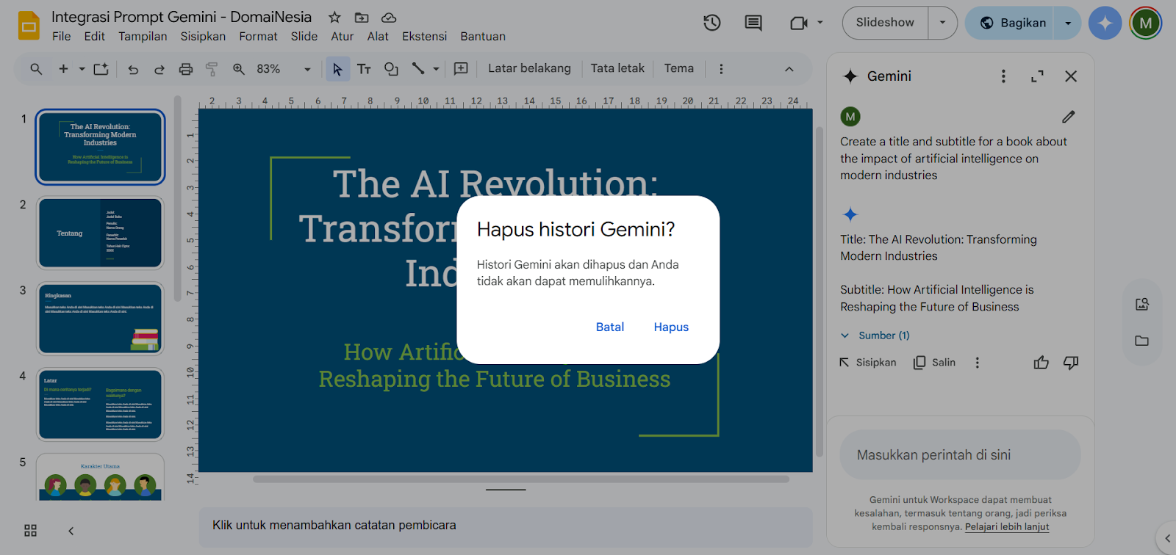Image resolution: width=1176 pixels, height=555 pixels.
Task: Click the print icon in toolbar
Action: point(186,69)
